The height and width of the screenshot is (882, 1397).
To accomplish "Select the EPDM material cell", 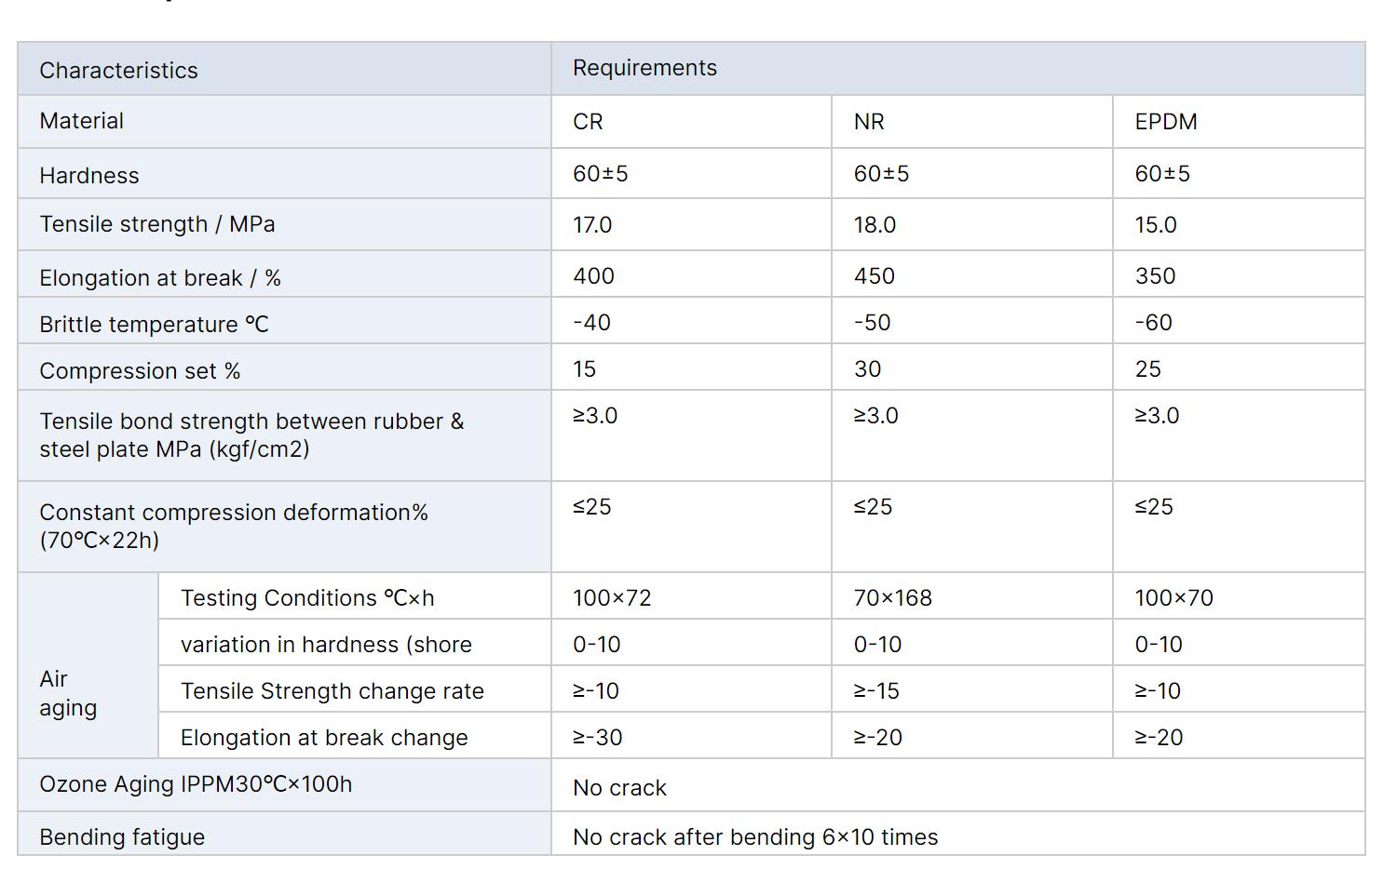I will pos(1165,122).
